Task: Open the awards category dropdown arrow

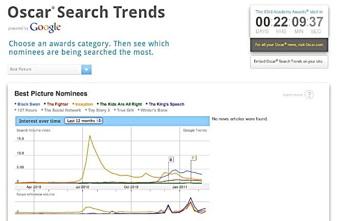Action: [86, 70]
